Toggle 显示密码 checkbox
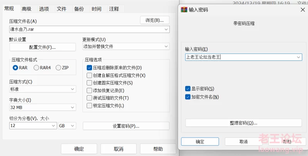 pos(188,89)
